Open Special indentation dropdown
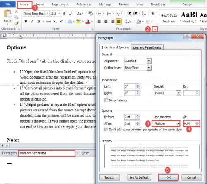Viewport: 207px width, 184px height. [x=178, y=93]
